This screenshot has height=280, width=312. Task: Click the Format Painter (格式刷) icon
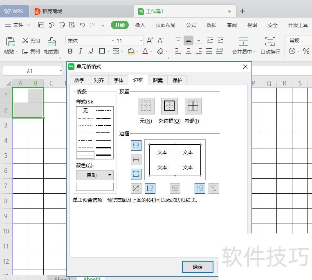pos(52,42)
